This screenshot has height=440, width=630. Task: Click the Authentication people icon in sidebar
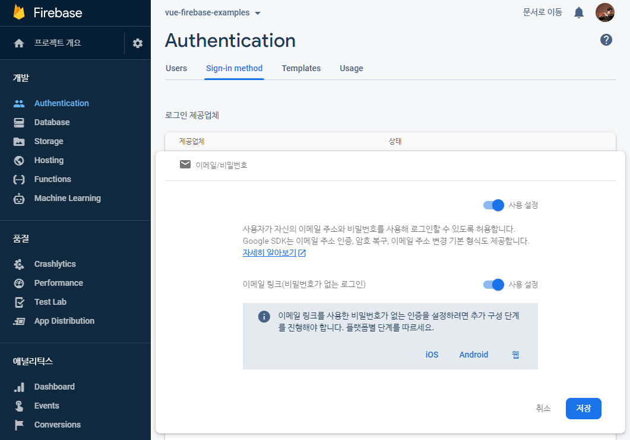[19, 104]
